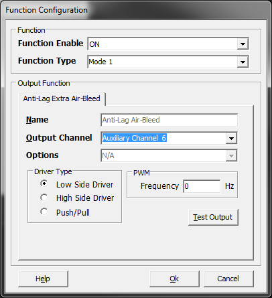The width and height of the screenshot is (272, 298).
Task: Cancel the Function Configuration dialog
Action: 228,279
